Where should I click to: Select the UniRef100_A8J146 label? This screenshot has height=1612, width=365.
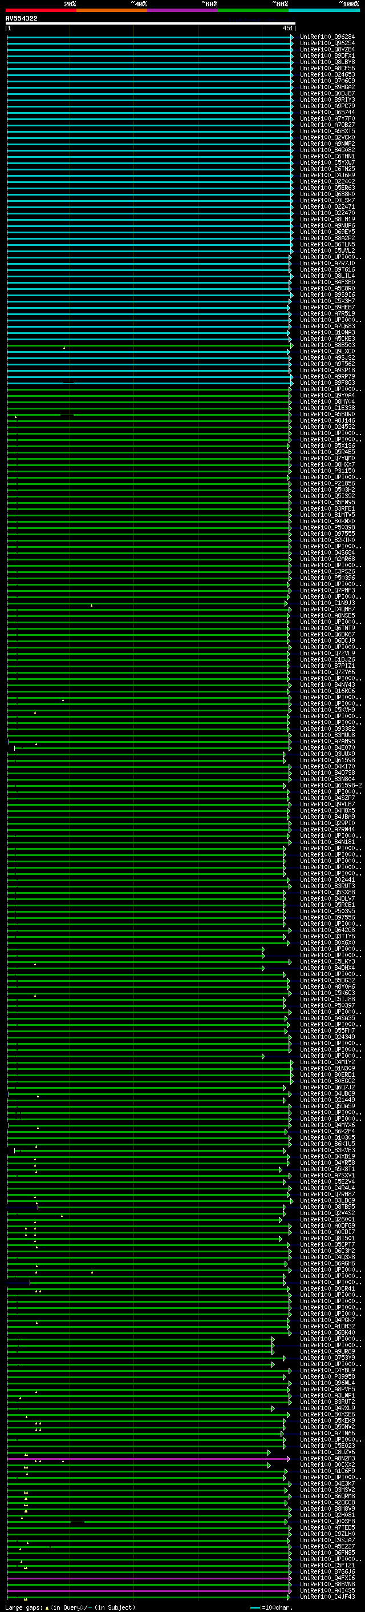coord(327,420)
